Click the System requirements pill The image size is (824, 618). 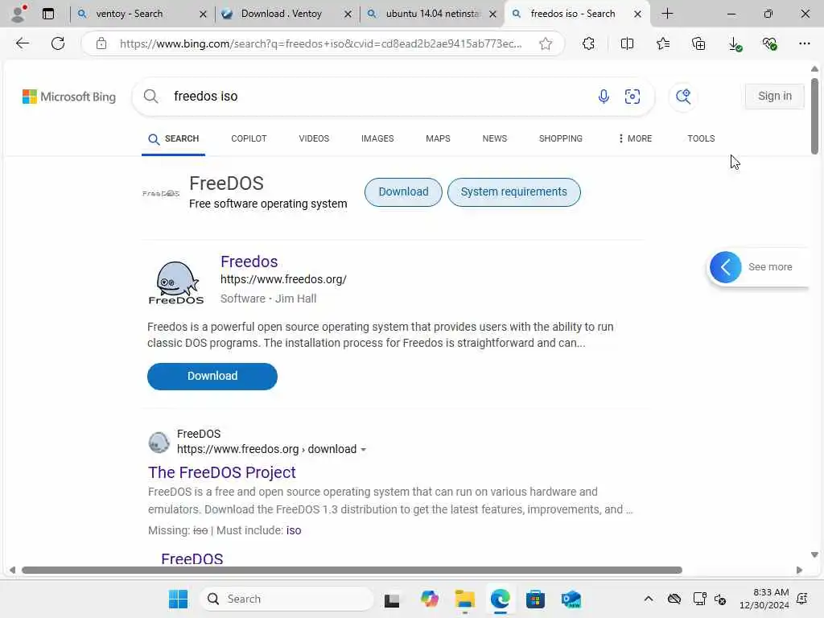514,192
